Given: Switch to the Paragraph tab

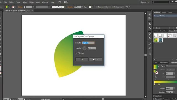Looking at the screenshot, I should point(166,99).
